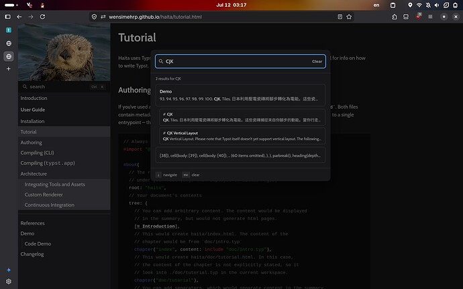
Task: Open the clipboard indicator in top bar
Action: pos(393,5)
